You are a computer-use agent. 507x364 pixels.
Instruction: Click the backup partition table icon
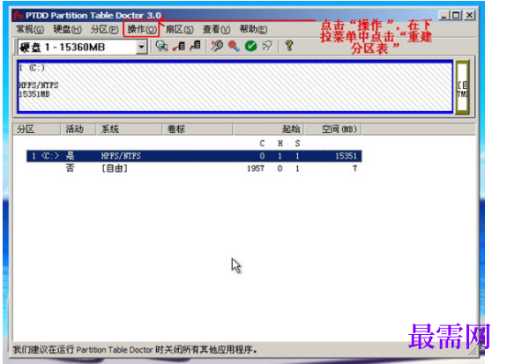178,46
